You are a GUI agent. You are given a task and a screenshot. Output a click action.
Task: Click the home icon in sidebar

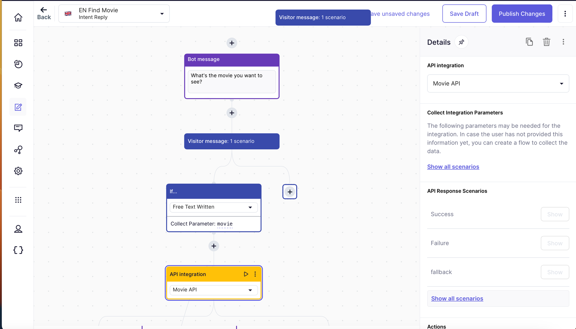pyautogui.click(x=18, y=18)
